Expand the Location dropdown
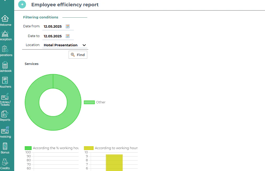This screenshot has width=265, height=171. 65,45
